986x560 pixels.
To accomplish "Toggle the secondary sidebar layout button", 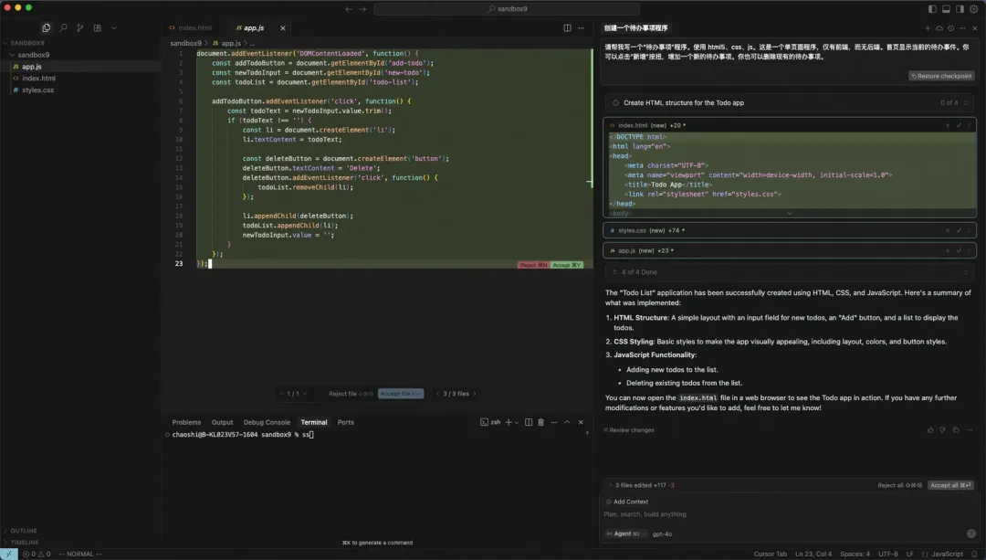I will (x=960, y=8).
